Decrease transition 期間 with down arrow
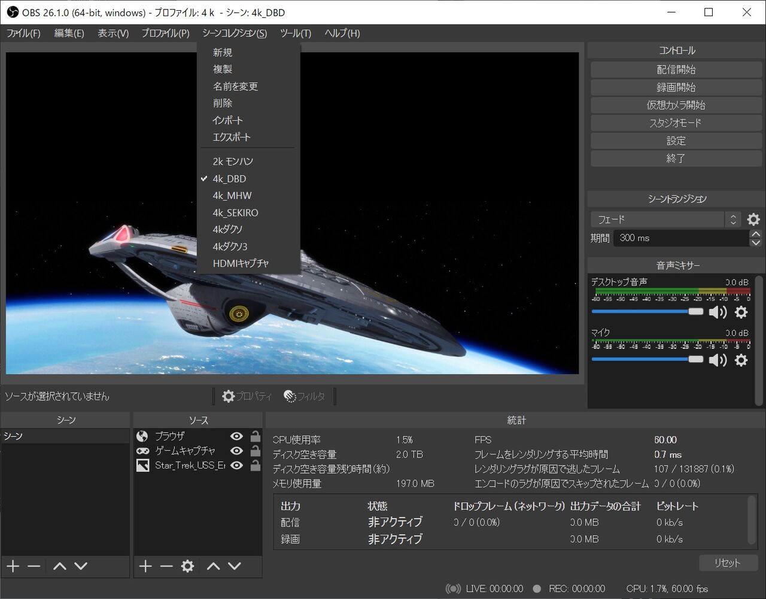The width and height of the screenshot is (766, 599). [756, 242]
